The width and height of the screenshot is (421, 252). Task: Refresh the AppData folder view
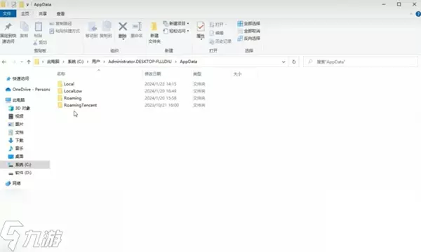(x=294, y=62)
